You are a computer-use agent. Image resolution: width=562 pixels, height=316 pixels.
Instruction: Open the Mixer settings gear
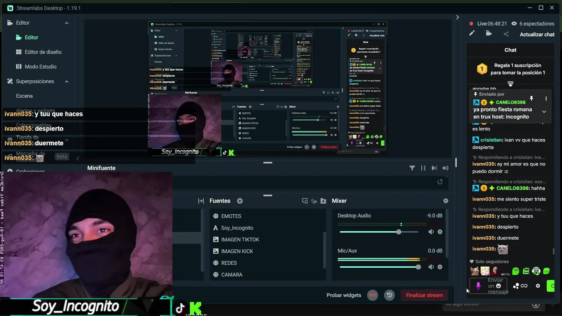446,201
